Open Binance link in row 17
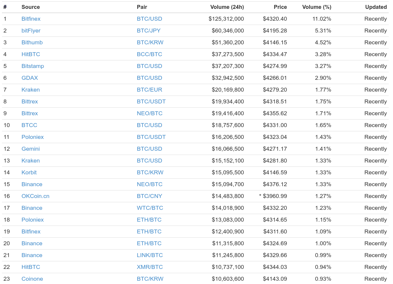 tap(32, 208)
